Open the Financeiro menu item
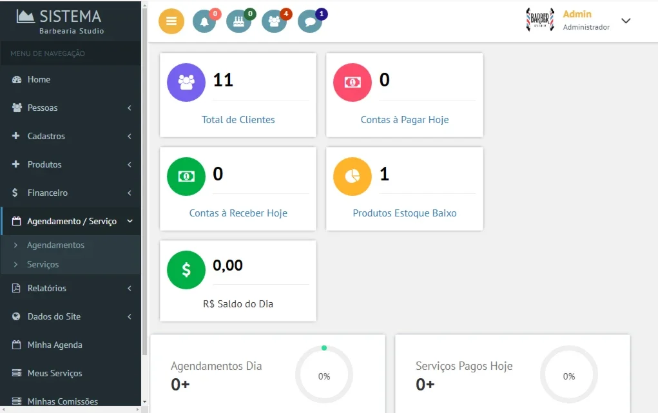This screenshot has width=658, height=413. tap(70, 193)
